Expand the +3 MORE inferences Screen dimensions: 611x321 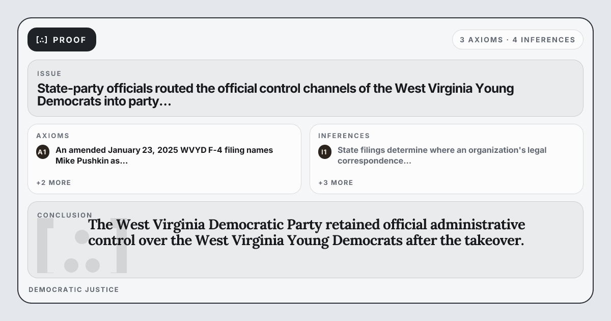click(x=336, y=182)
